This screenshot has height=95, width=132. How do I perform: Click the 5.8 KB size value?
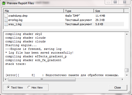[x=99, y=24]
